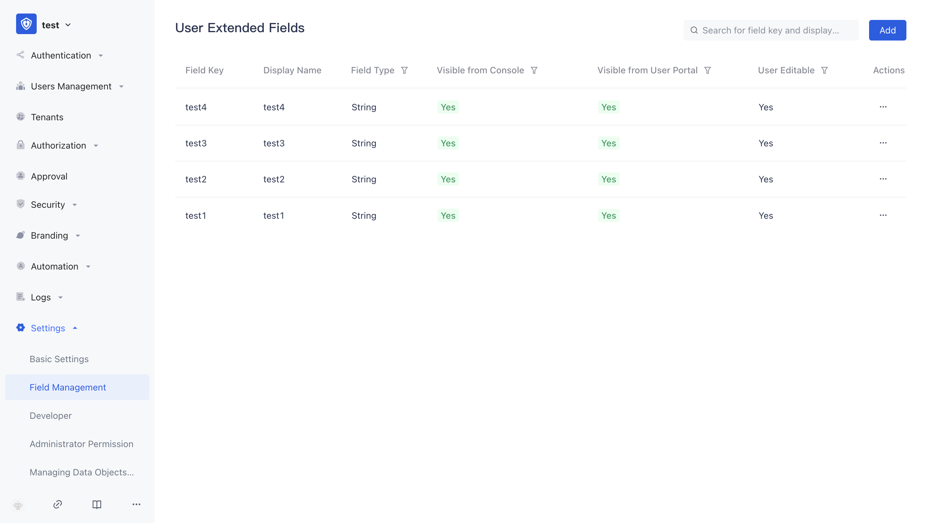Go to Basic Settings
The image size is (927, 523).
(59, 359)
